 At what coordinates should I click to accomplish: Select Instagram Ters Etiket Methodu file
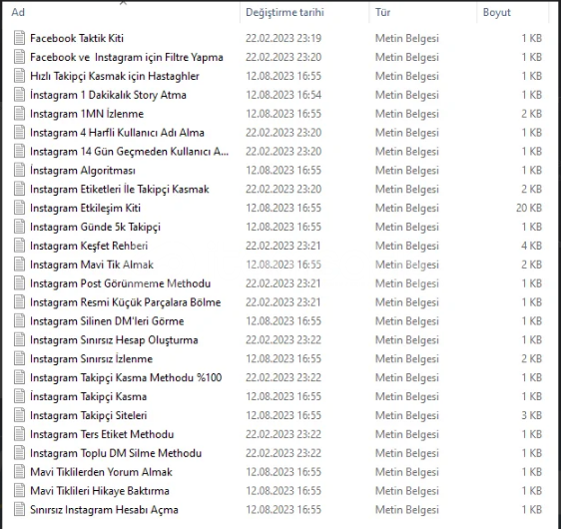(102, 434)
